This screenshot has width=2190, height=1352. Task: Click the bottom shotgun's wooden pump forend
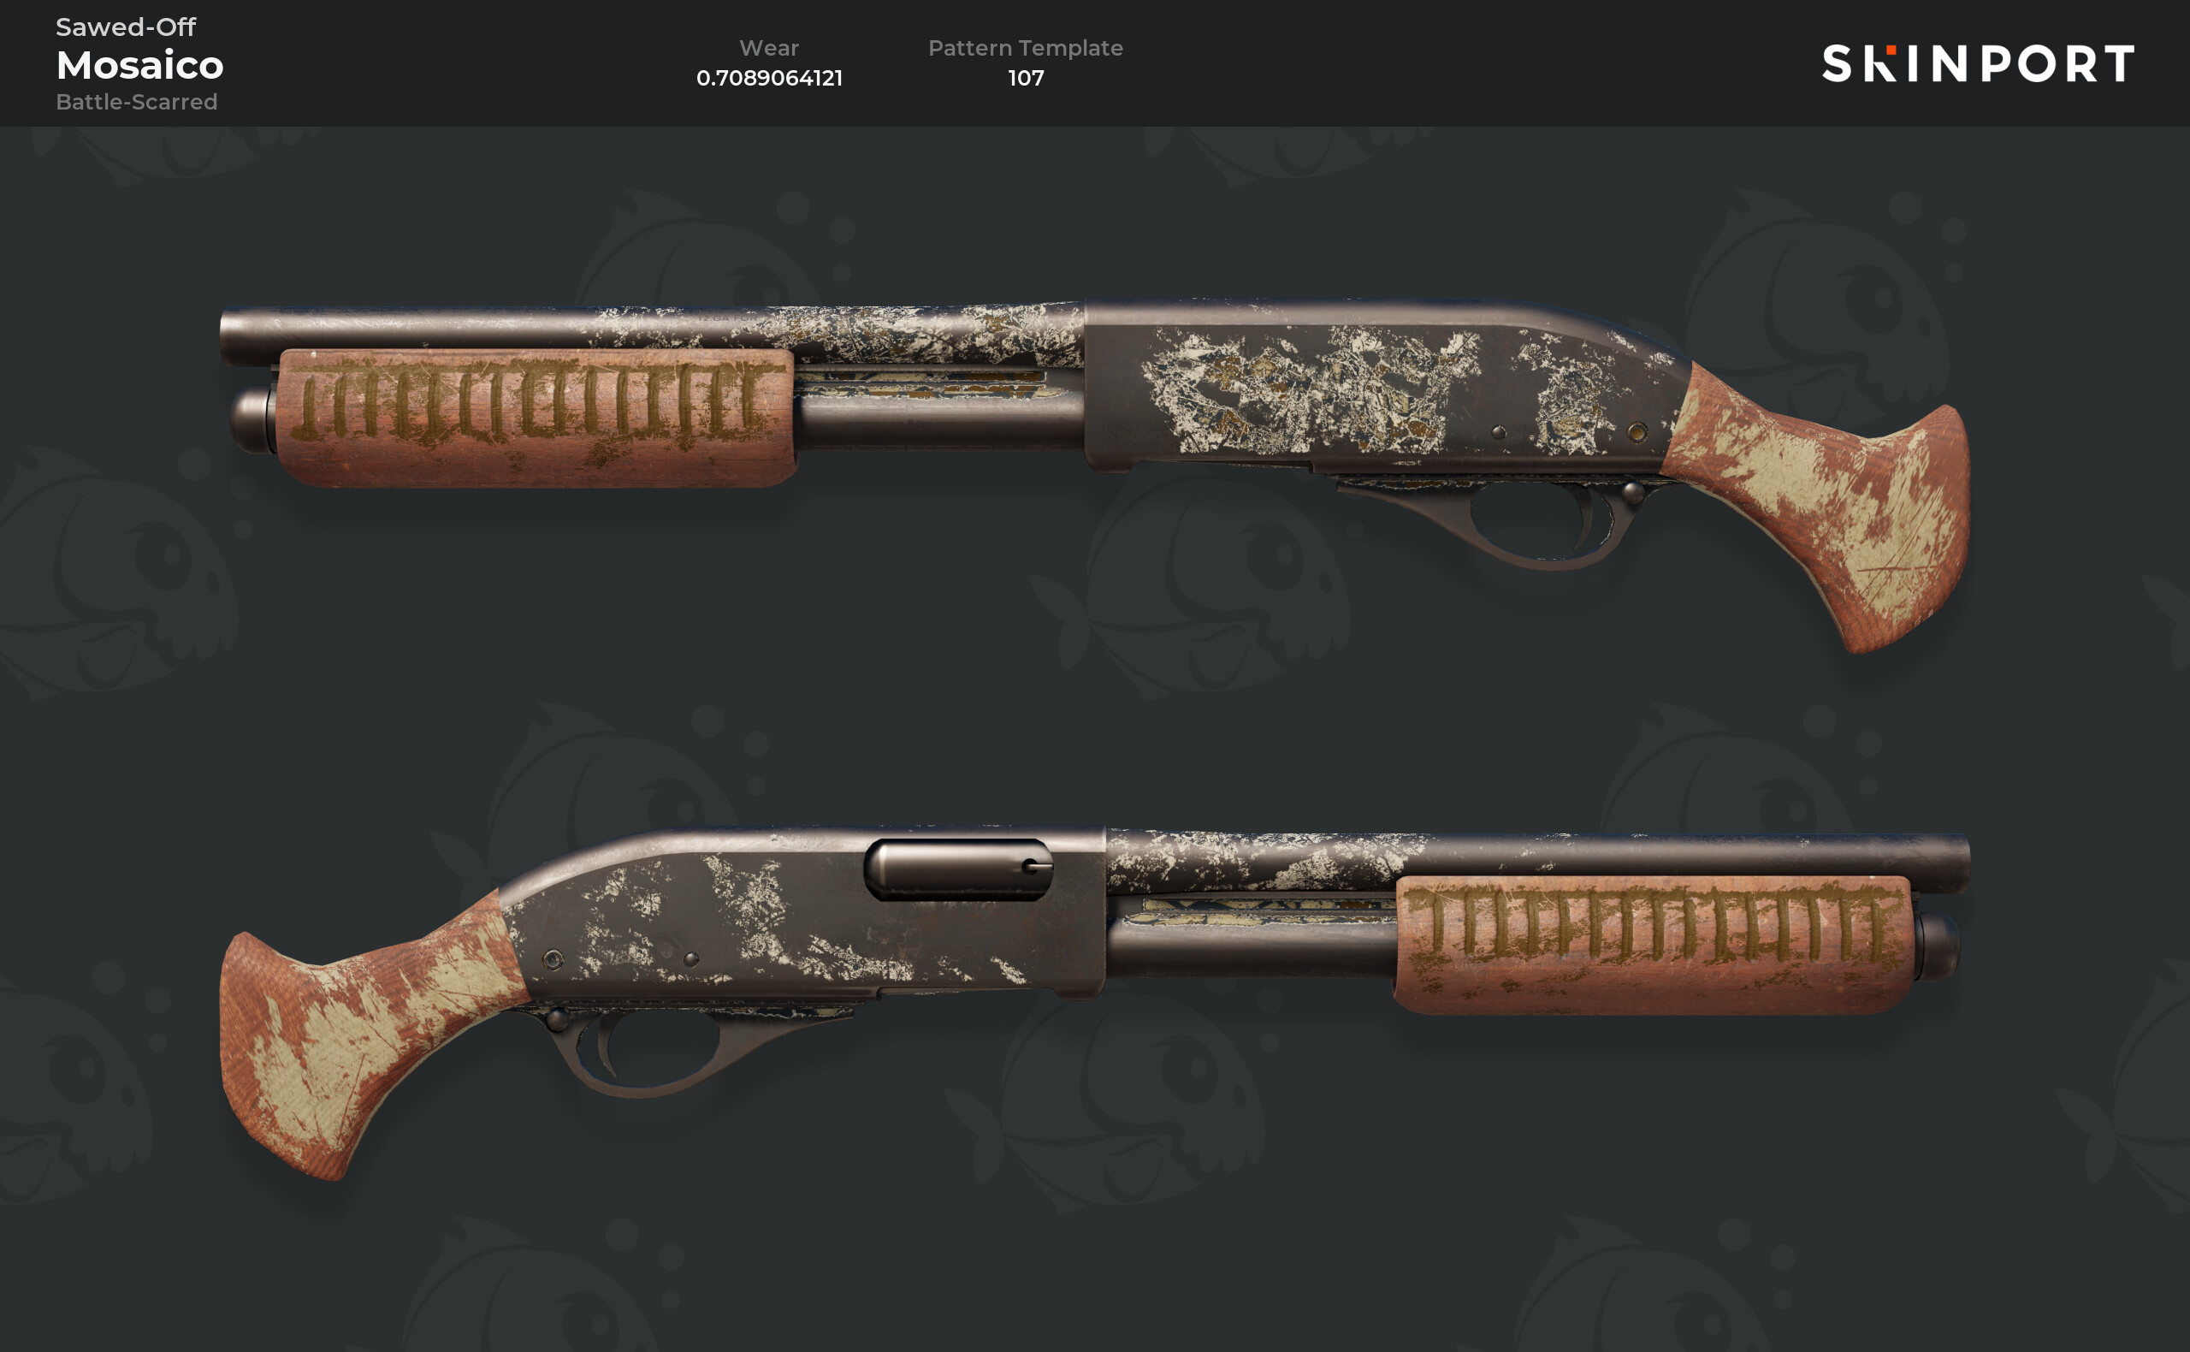point(1654,946)
